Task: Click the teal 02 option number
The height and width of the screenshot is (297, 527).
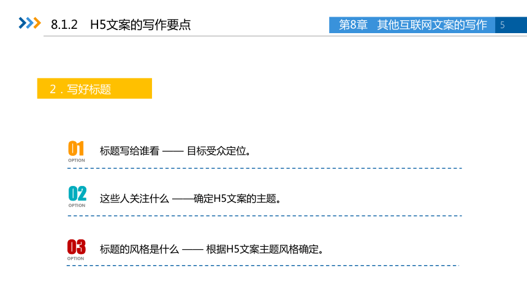Action: pyautogui.click(x=77, y=193)
